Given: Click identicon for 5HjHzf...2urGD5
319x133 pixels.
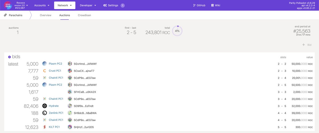Looking at the screenshot, I should [70, 127].
